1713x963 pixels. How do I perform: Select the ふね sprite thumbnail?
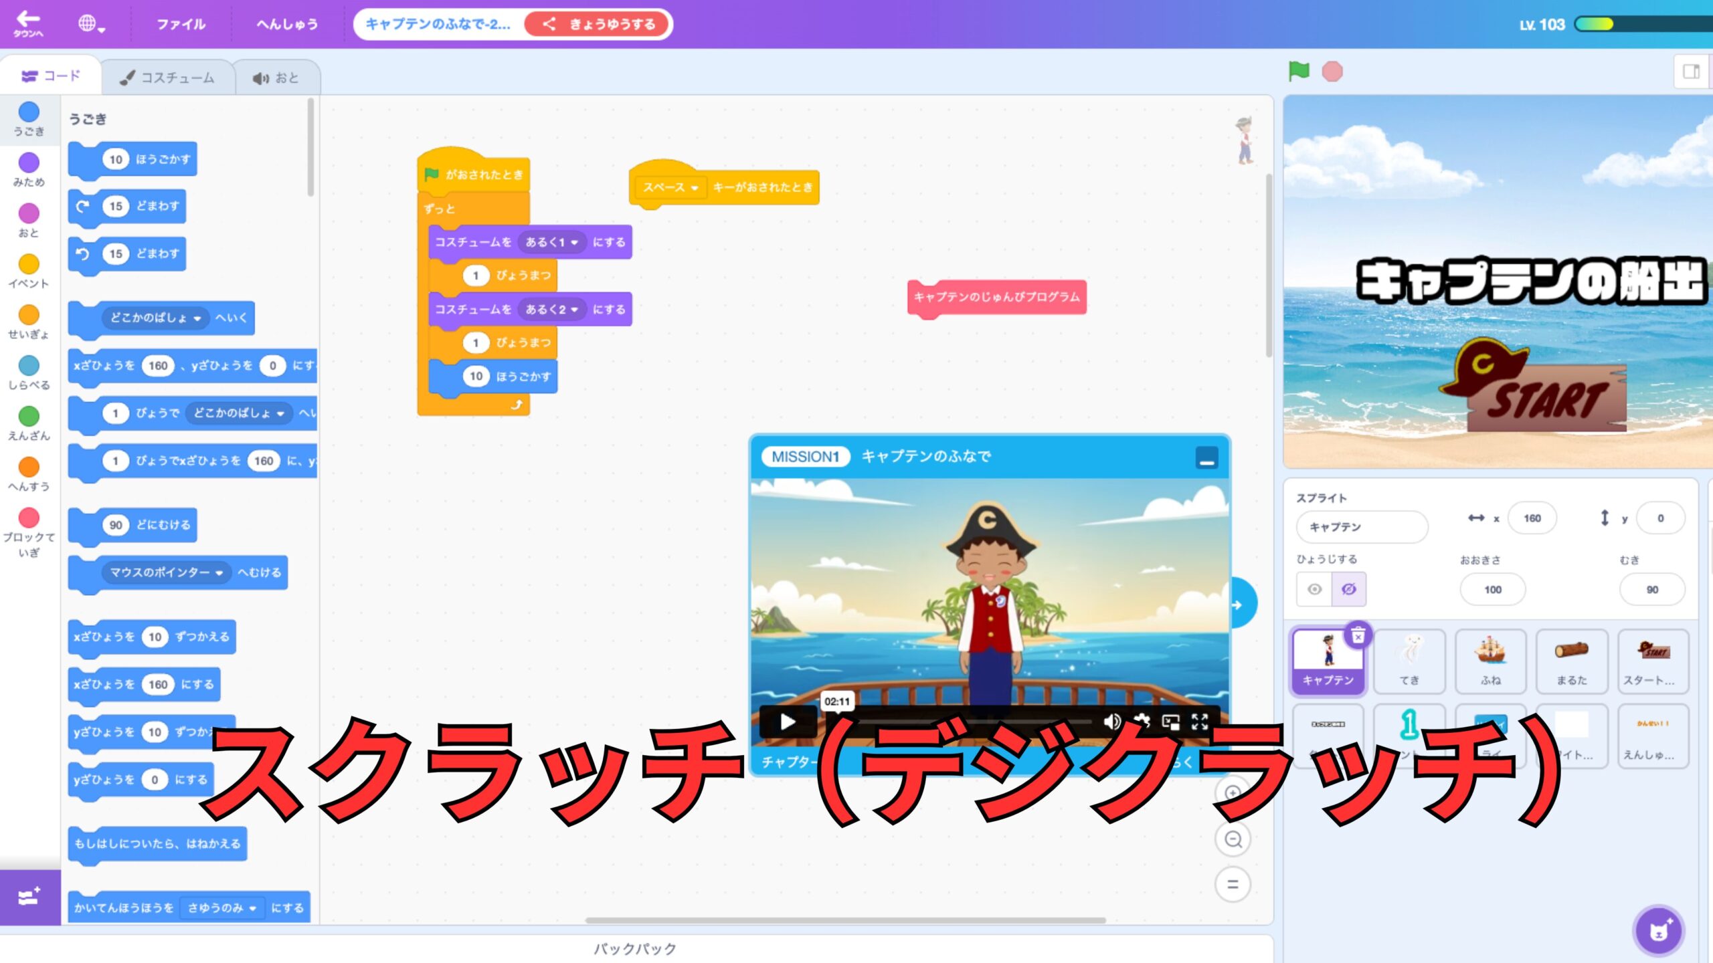coord(1491,662)
